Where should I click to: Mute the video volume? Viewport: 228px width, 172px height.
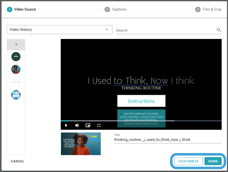coord(77,125)
